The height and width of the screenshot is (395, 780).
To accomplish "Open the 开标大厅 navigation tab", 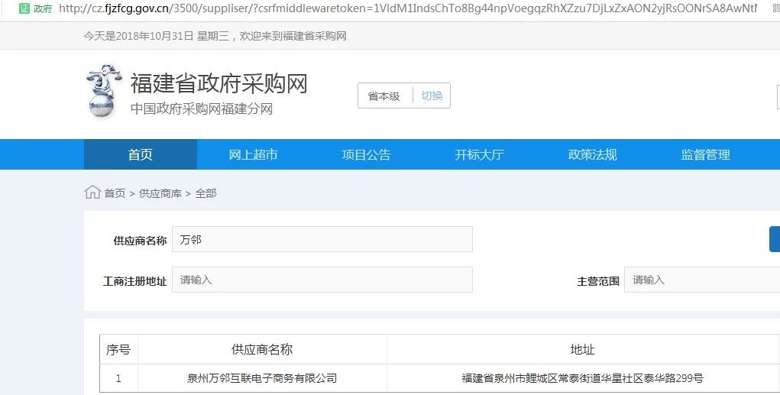I will pyautogui.click(x=480, y=155).
